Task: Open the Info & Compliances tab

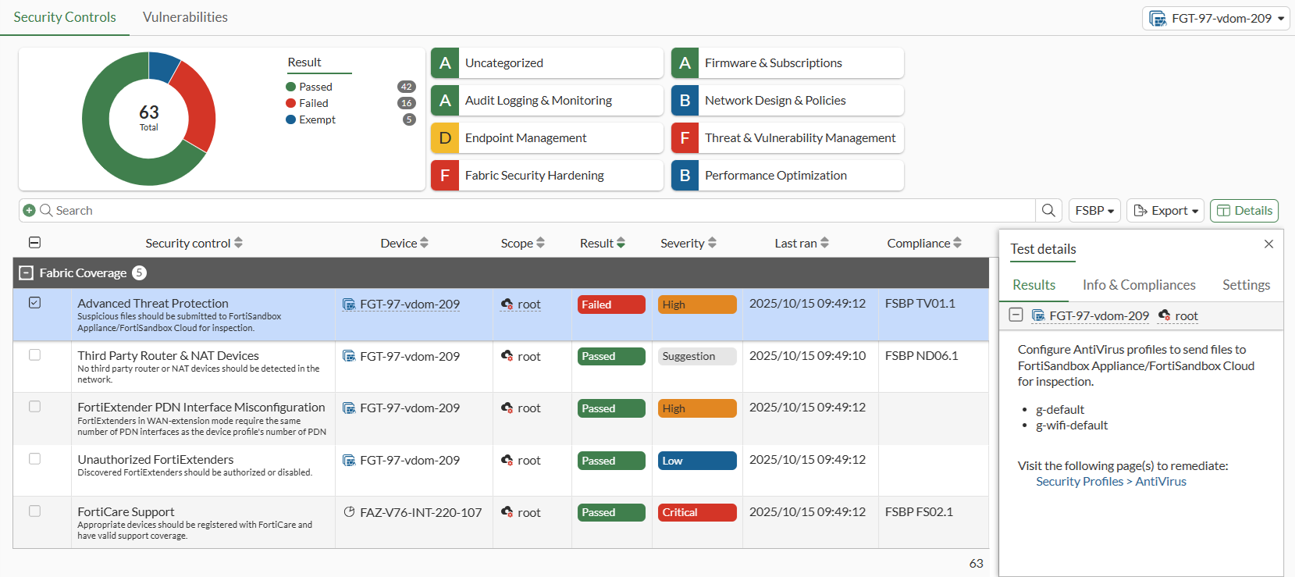Action: click(1138, 285)
